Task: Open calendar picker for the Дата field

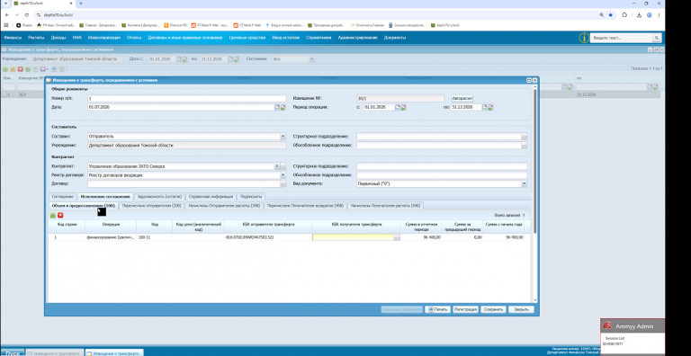Action: (277, 107)
